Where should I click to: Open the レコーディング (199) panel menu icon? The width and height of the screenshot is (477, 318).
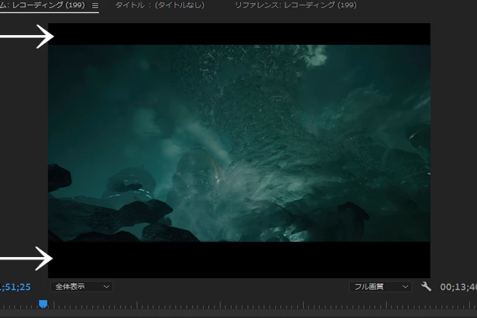[x=95, y=5]
